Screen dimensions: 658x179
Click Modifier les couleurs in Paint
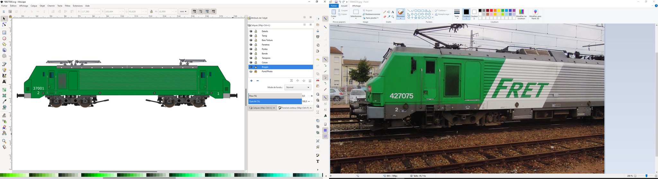[x=521, y=14]
